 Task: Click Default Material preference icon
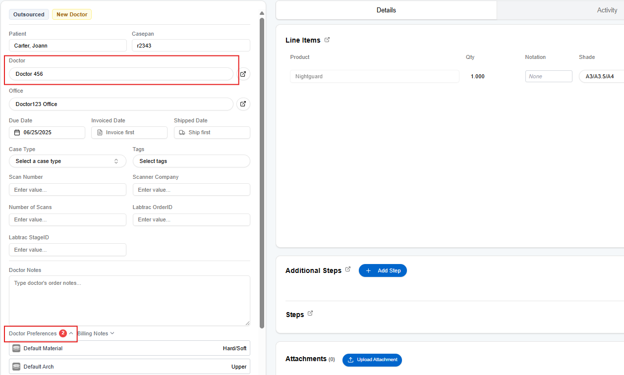(16, 348)
